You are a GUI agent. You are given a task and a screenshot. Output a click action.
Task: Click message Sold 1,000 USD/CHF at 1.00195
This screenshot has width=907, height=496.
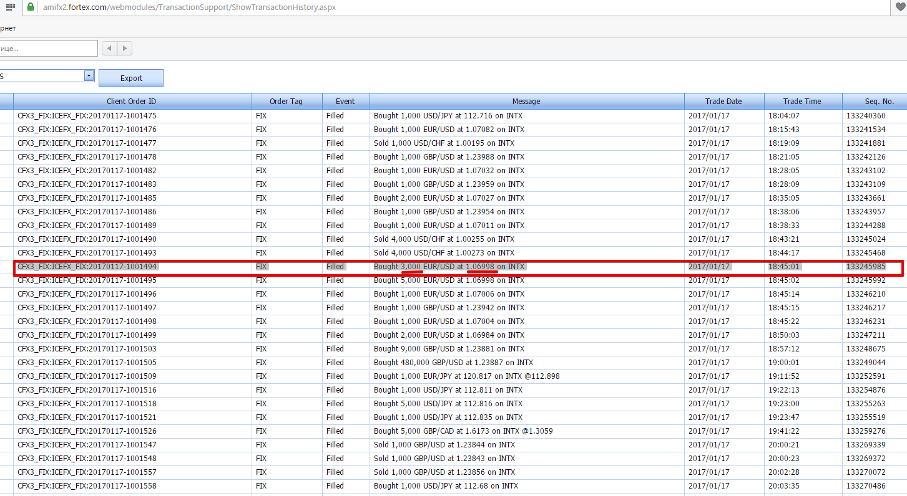444,143
